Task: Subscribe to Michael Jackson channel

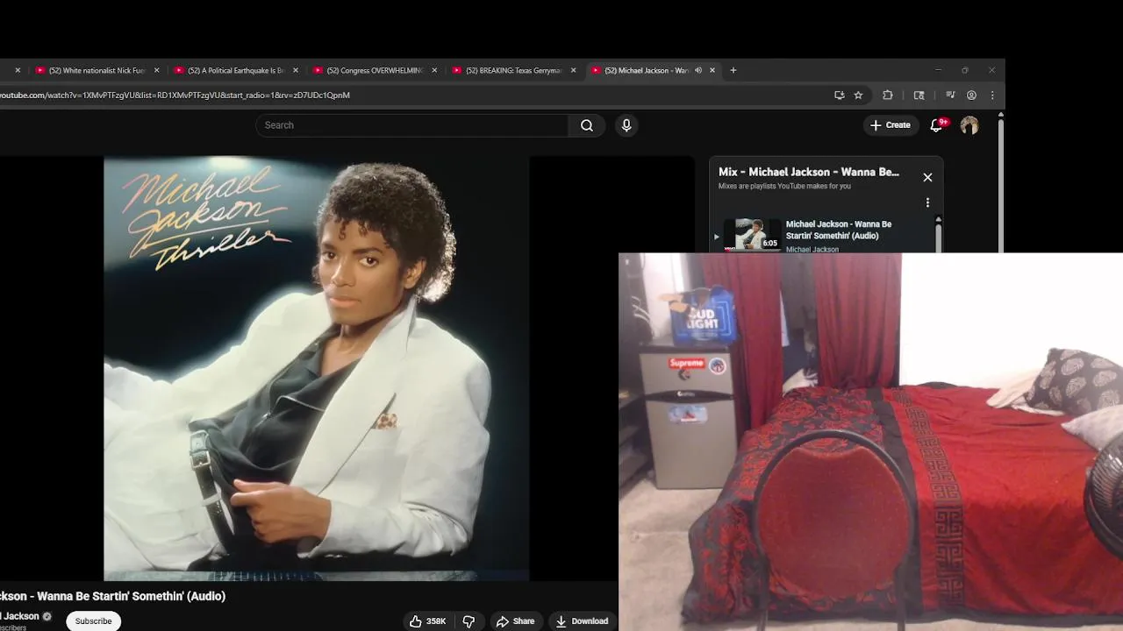Action: 93,620
